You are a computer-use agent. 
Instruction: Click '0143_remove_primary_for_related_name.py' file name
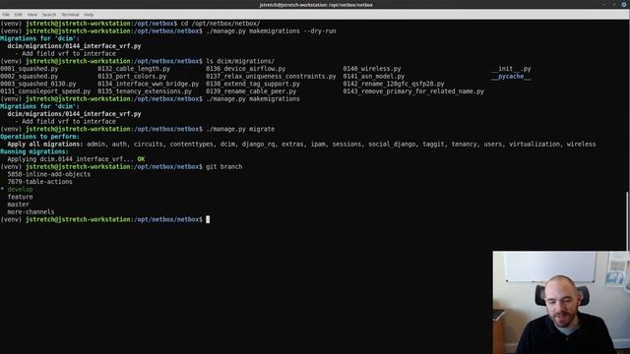pyautogui.click(x=413, y=91)
